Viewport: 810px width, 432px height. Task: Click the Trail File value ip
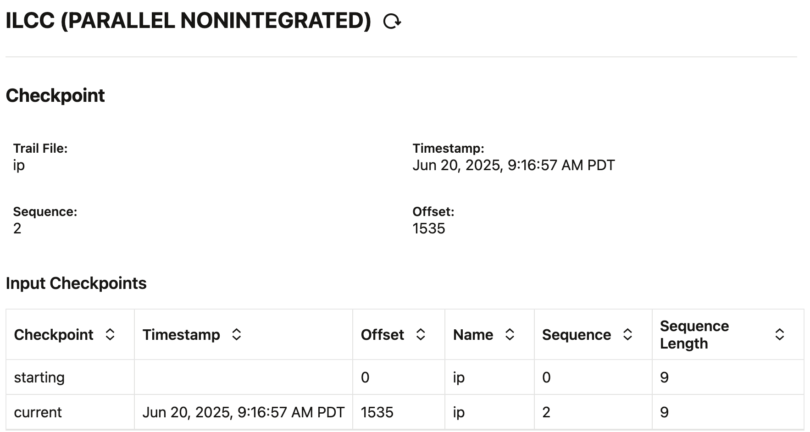19,165
